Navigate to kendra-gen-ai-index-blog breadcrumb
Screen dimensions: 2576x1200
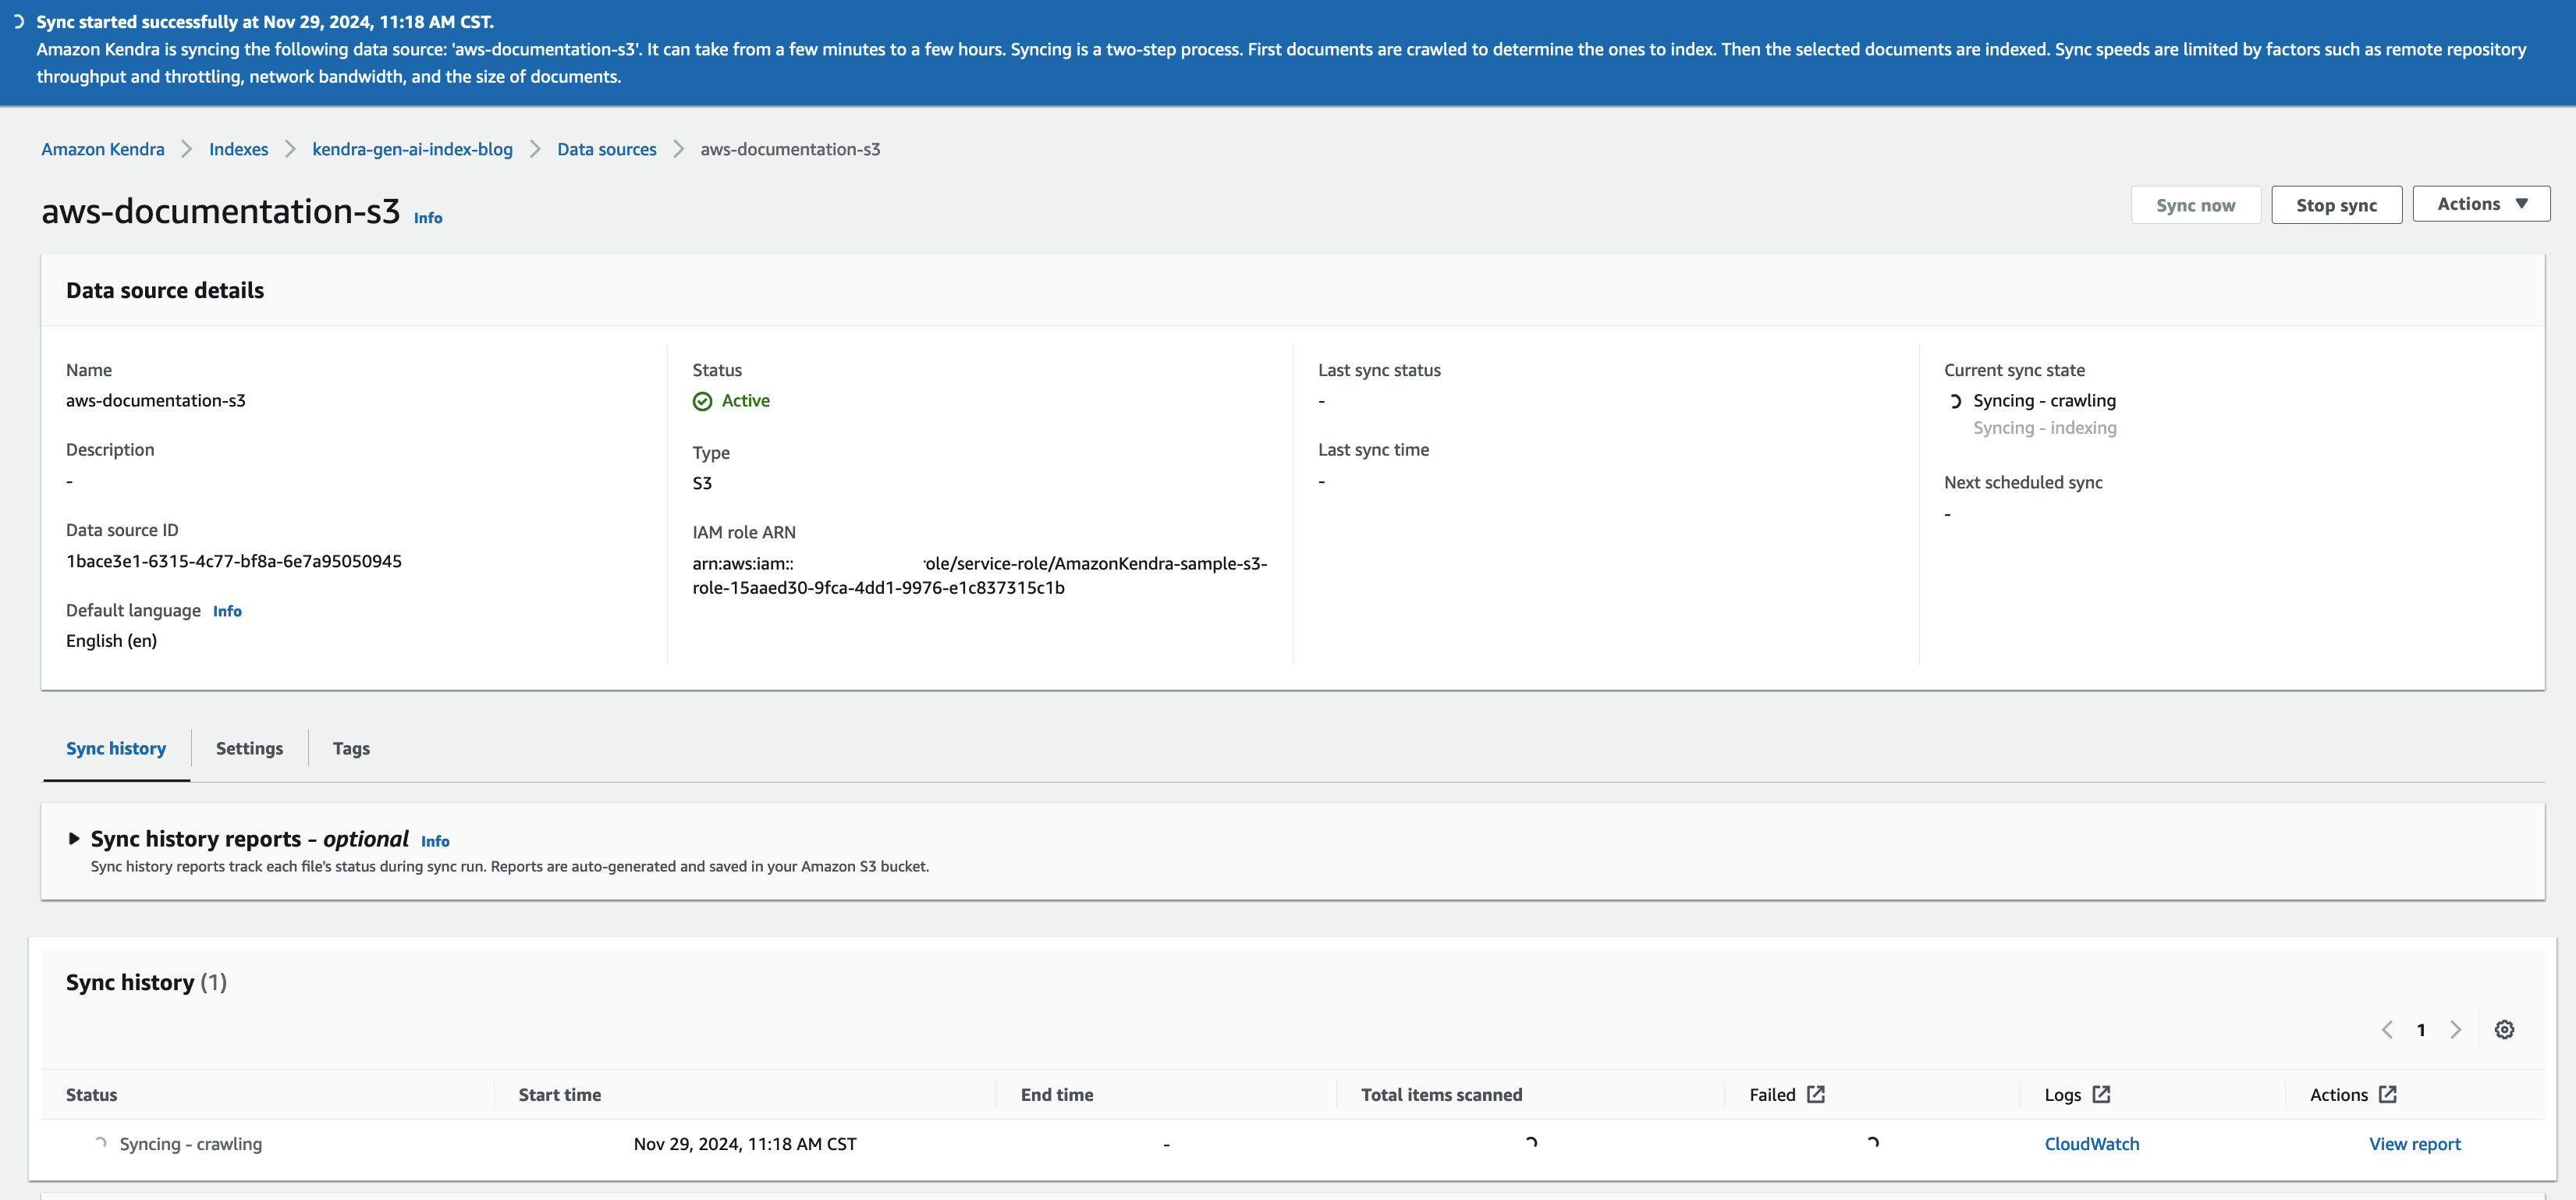tap(412, 149)
